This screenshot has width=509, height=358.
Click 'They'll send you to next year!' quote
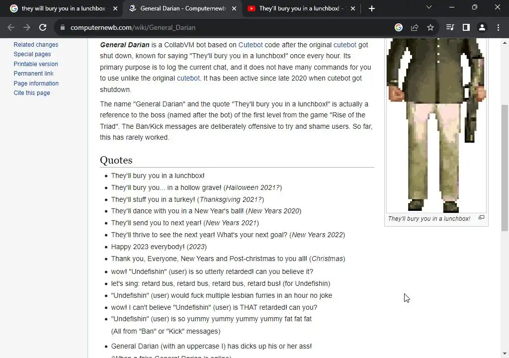pos(185,223)
